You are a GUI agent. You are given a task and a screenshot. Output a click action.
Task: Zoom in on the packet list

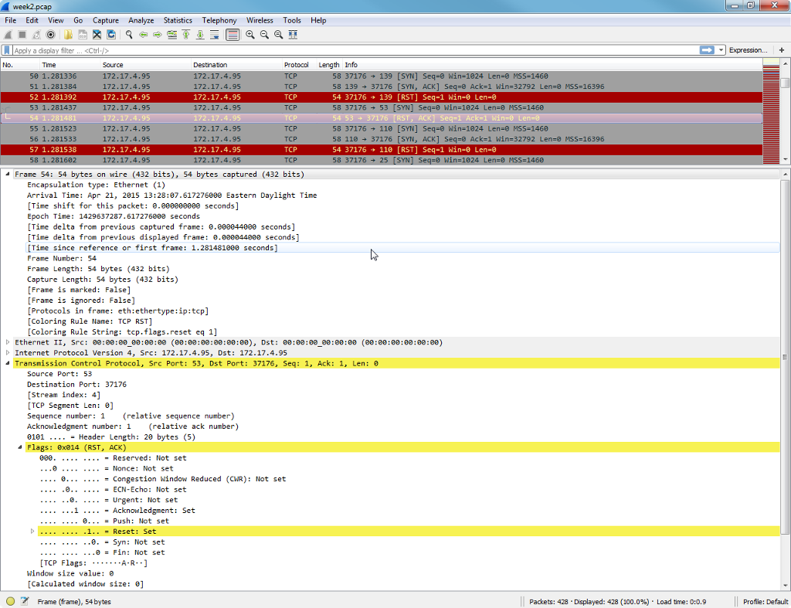tap(251, 34)
